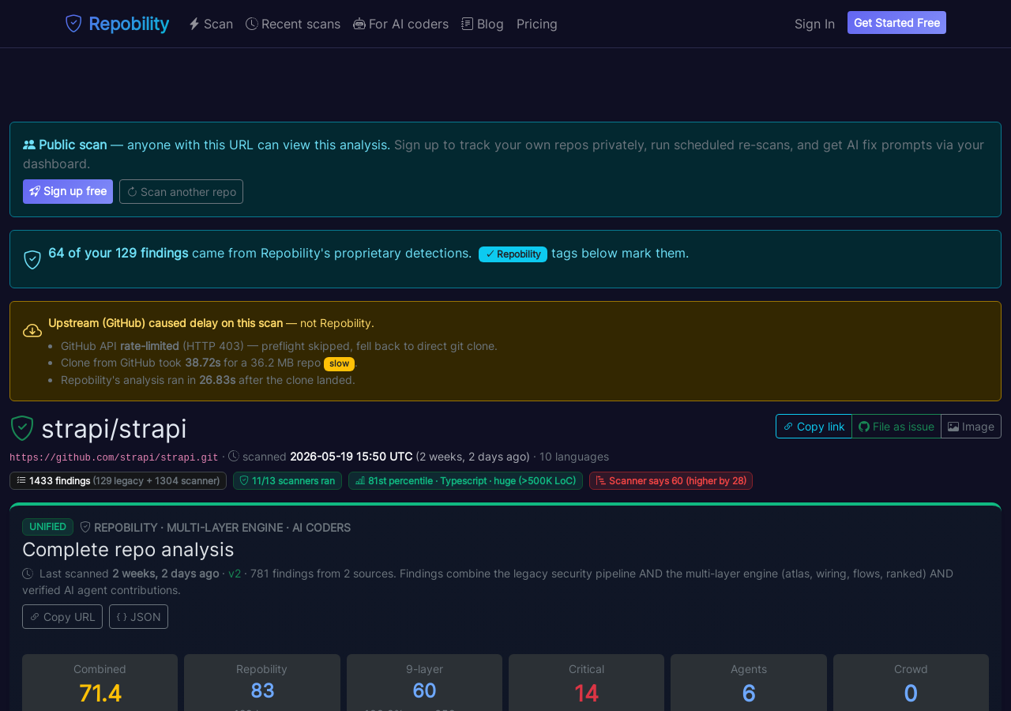Click the shield icon beside findings notice

point(32,259)
